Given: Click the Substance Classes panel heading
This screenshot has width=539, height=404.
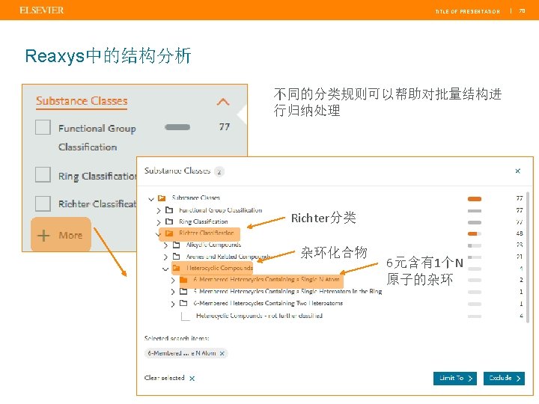Looking at the screenshot, I should click(x=82, y=101).
